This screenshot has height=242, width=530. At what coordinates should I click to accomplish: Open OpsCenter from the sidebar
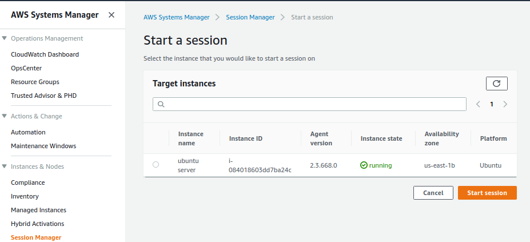(x=27, y=68)
